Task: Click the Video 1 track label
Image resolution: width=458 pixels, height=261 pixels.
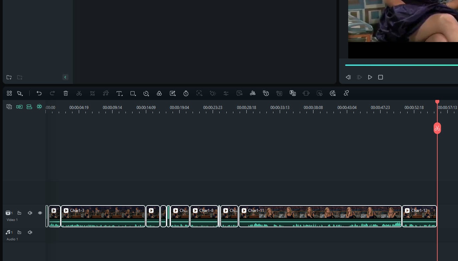Action: [12, 220]
